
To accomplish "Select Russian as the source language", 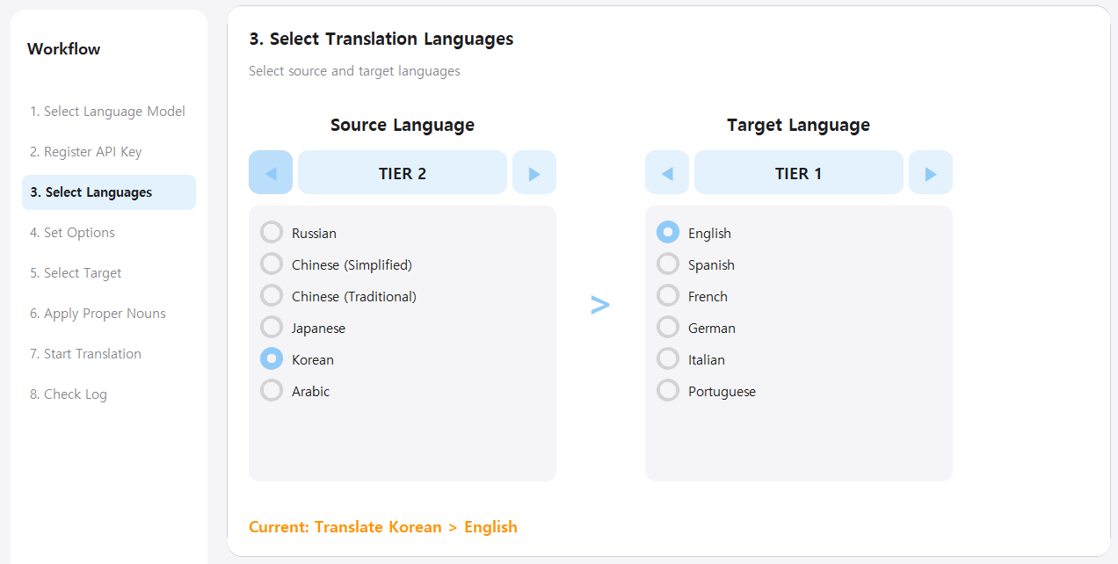I will [x=272, y=232].
